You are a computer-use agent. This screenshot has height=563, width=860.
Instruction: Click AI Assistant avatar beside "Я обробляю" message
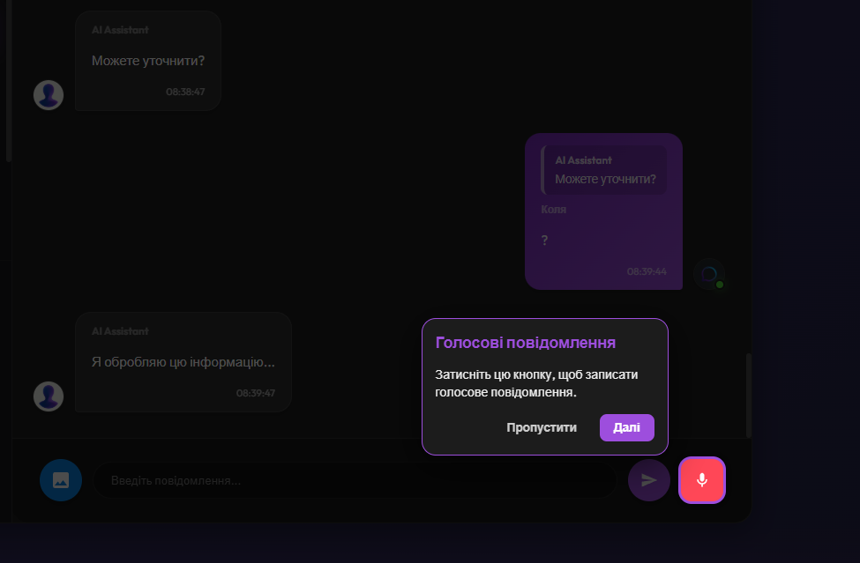coord(49,396)
